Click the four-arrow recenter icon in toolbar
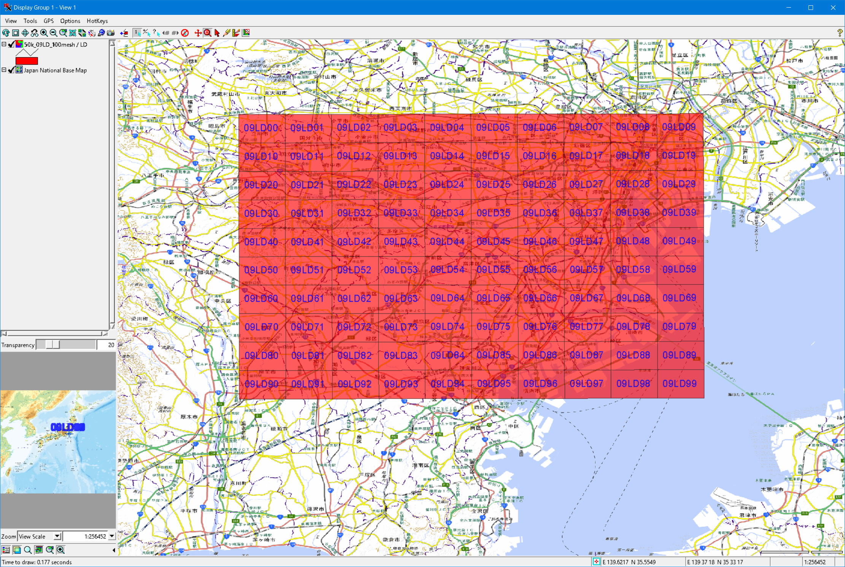This screenshot has height=567, width=845. click(25, 33)
